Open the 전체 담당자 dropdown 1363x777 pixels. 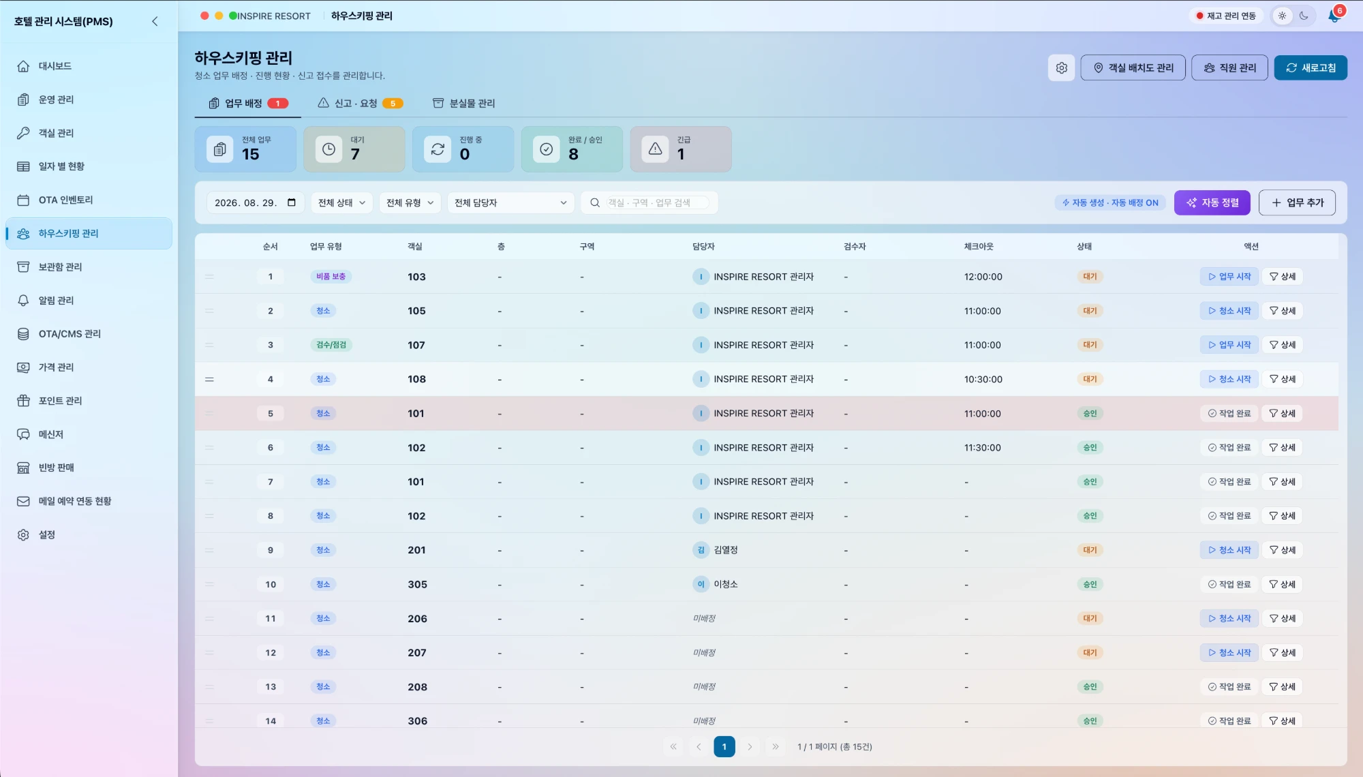click(x=510, y=202)
